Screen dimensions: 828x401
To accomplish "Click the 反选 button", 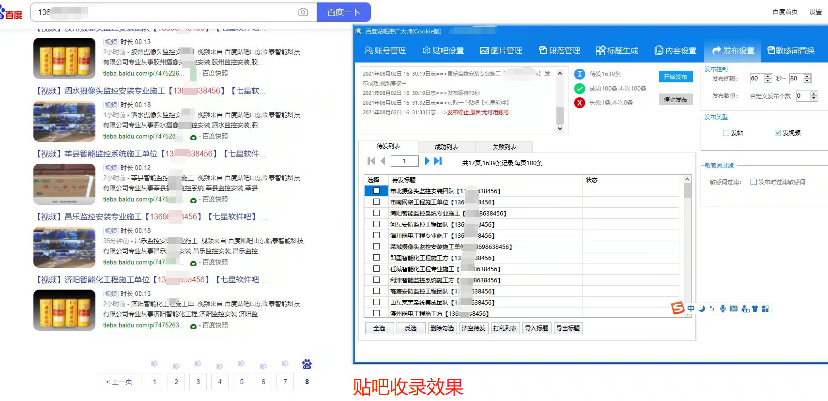I will pos(411,328).
